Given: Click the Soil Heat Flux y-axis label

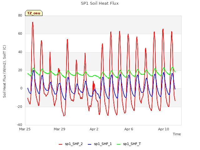Looking at the screenshot, I should [x=4, y=72].
